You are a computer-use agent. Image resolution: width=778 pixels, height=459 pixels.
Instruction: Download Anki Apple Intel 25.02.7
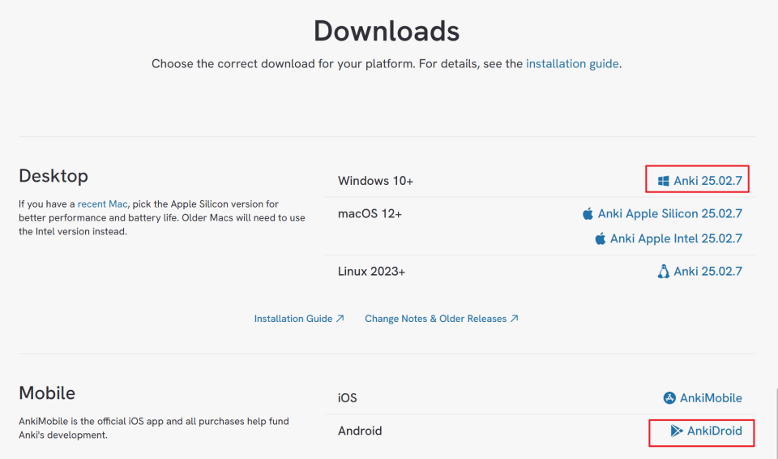click(669, 238)
